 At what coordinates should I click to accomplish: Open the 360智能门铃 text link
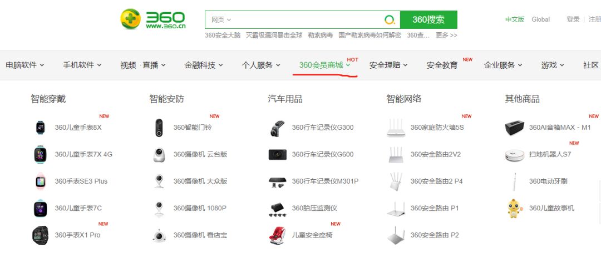point(193,127)
